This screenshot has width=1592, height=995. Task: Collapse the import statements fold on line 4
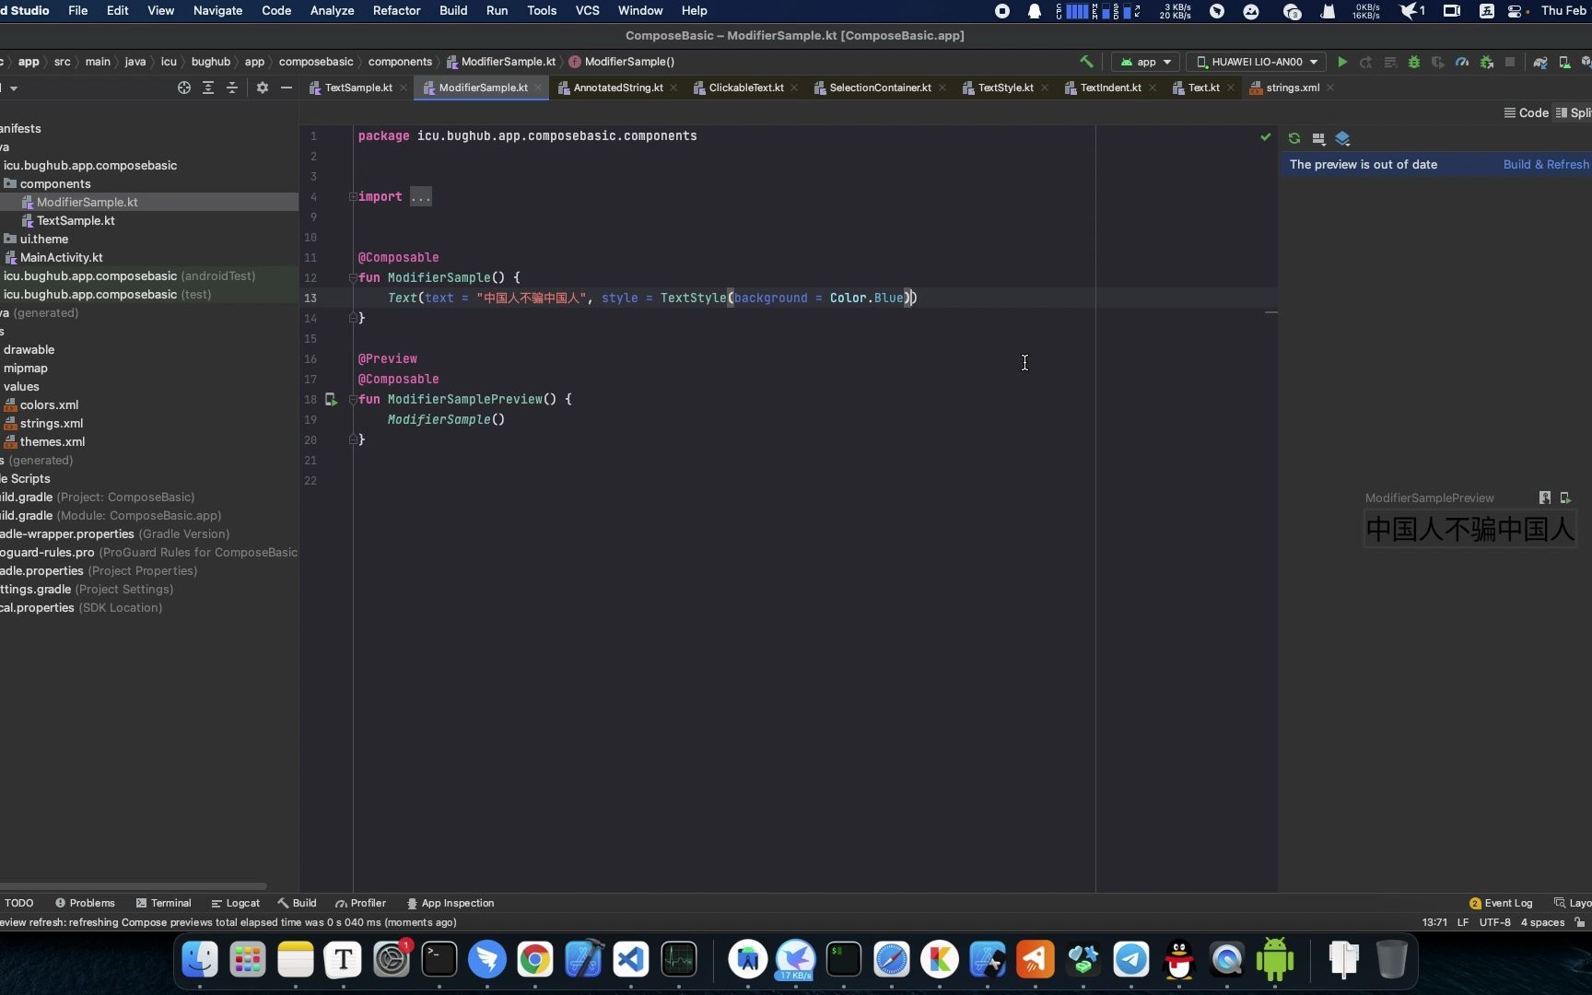click(x=352, y=196)
